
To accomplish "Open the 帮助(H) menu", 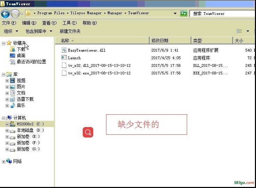I will pos(90,23).
